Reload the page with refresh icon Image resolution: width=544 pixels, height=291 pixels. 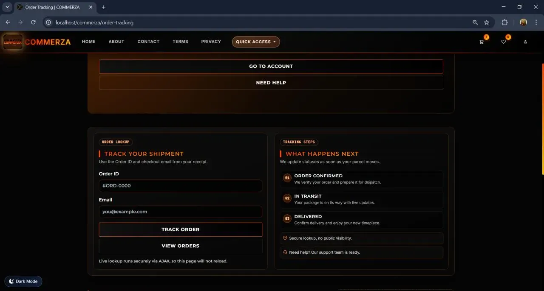coord(33,22)
